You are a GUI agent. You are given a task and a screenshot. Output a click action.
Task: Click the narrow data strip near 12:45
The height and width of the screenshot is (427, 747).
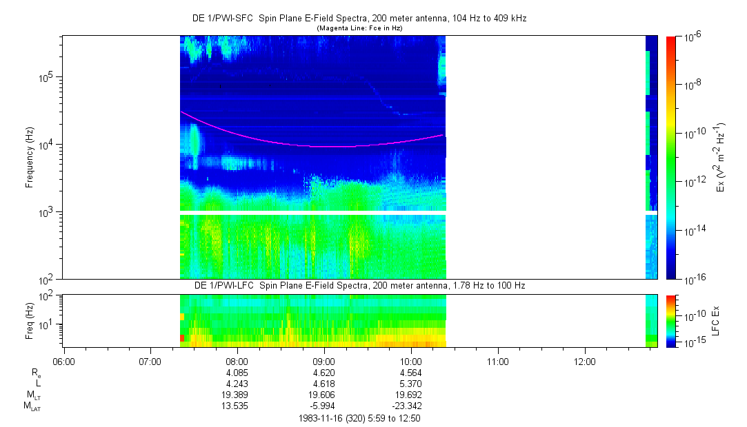[648, 157]
